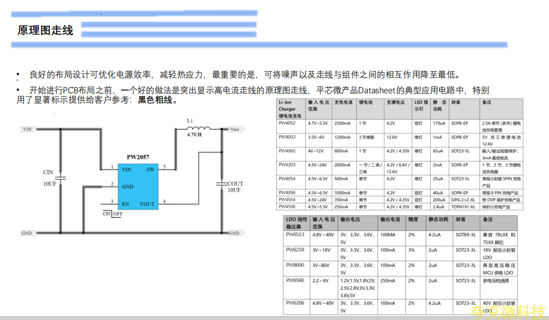The image size is (549, 320).
Task: Select the PW4203 cell in charger table
Action: 287,165
